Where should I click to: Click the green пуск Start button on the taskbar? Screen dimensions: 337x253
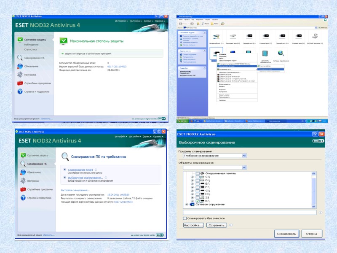182,121
